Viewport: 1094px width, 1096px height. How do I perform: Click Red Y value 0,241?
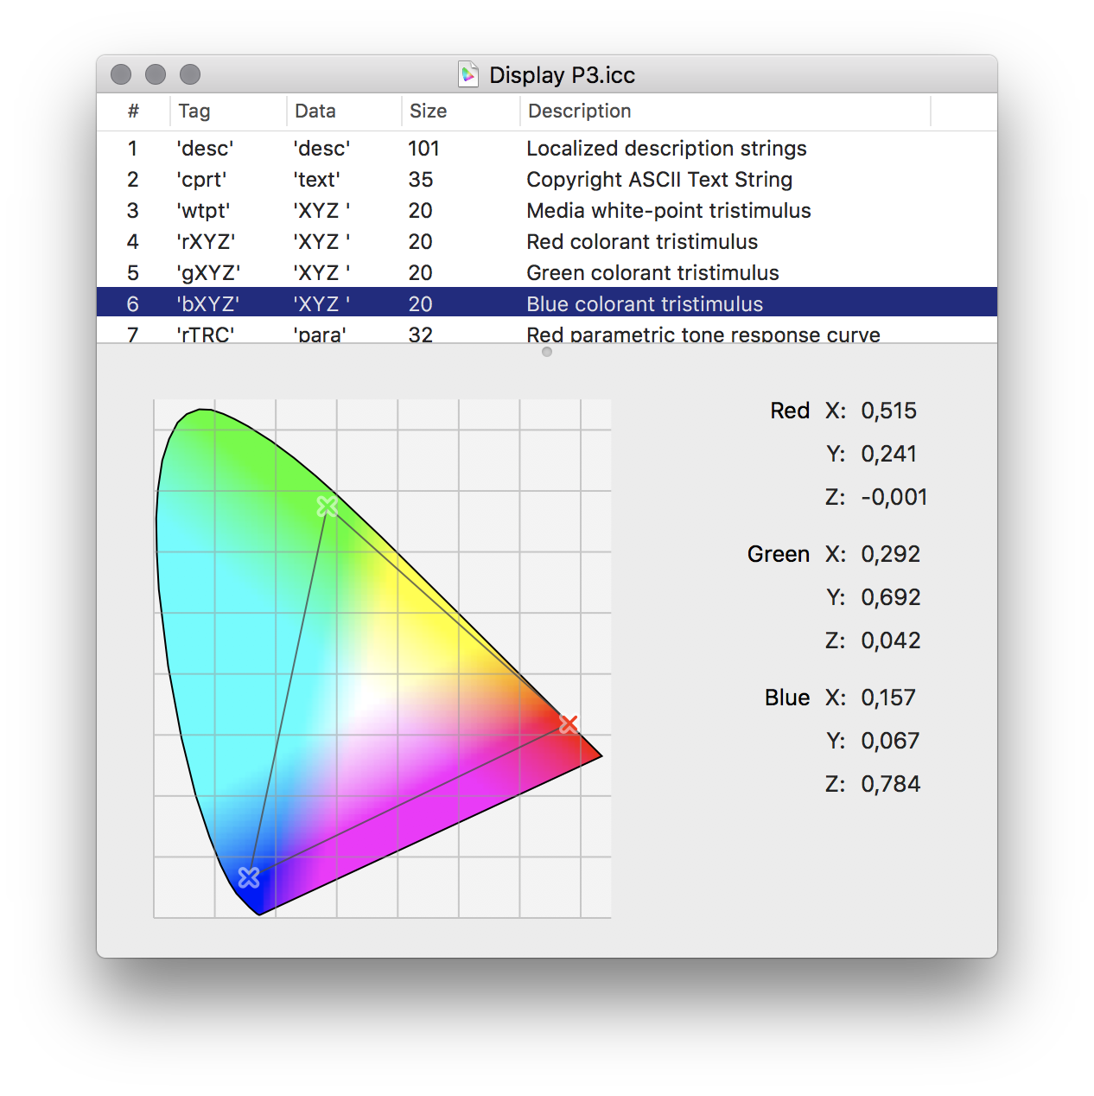[x=888, y=454]
